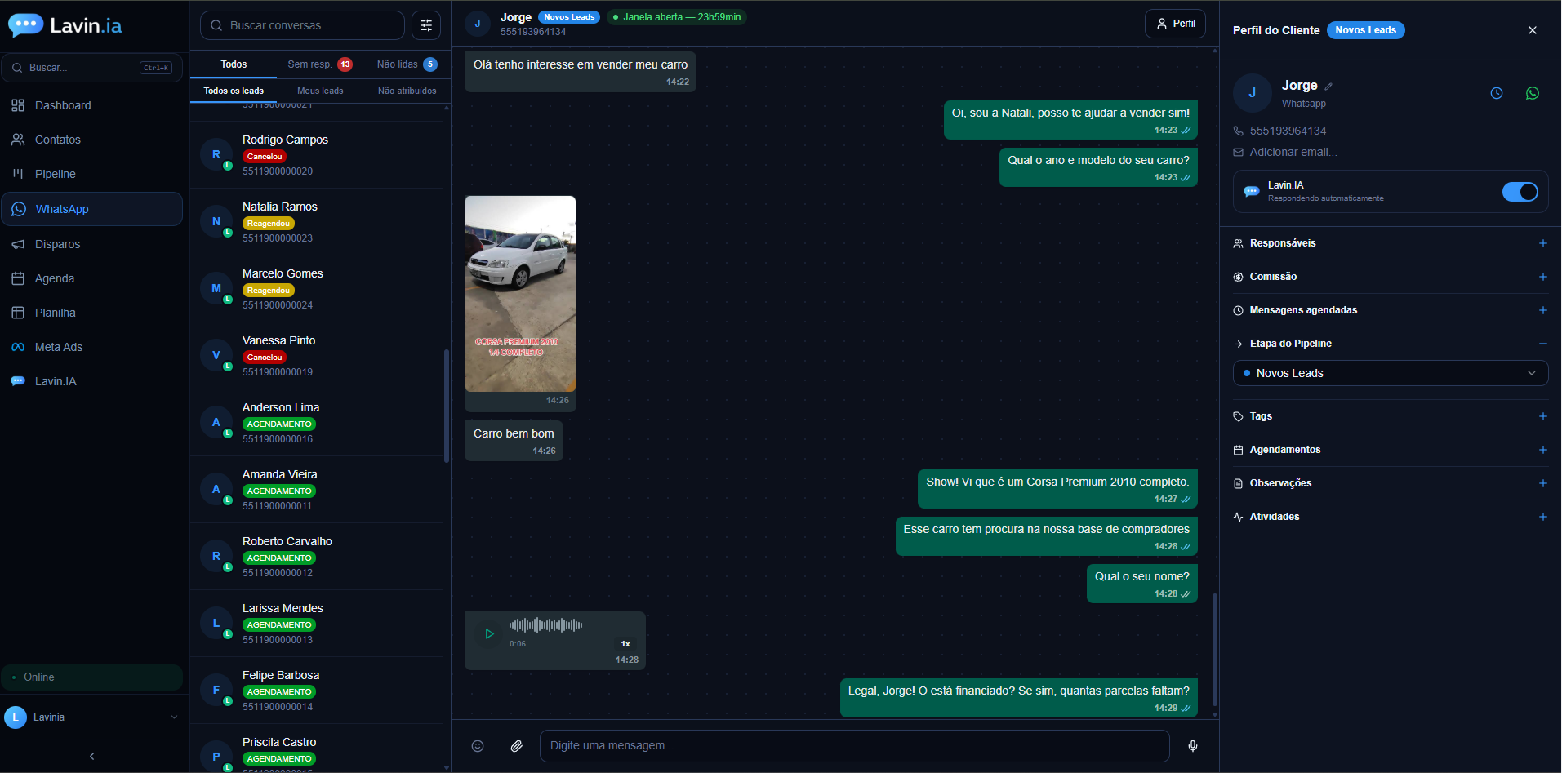Expand the Observações section

1543,483
